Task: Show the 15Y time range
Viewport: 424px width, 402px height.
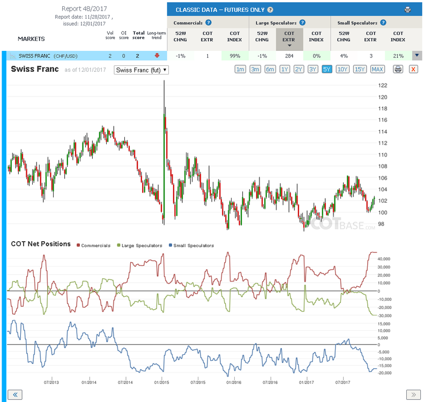Action: tap(360, 69)
